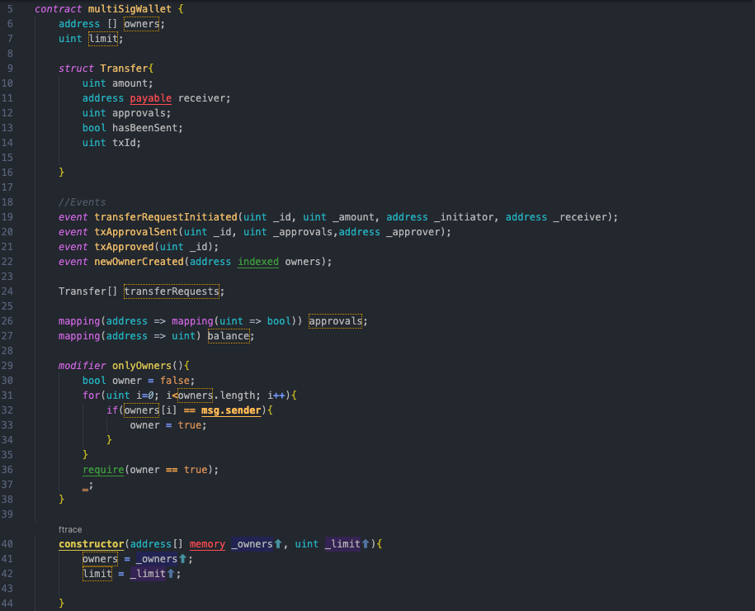Click the underlined require call
755x611 pixels.
point(103,470)
